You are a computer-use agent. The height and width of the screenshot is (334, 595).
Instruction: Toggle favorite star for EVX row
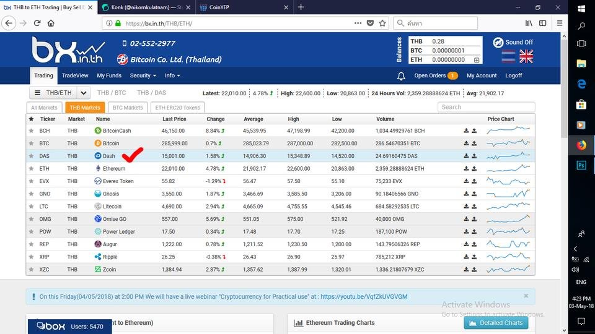click(x=31, y=181)
